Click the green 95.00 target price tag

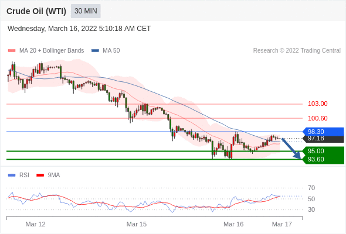323,151
